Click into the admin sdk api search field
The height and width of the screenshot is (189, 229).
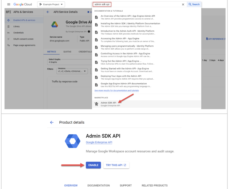[137, 4]
